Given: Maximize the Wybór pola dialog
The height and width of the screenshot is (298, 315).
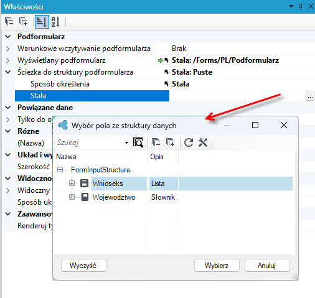Looking at the screenshot, I should [255, 125].
